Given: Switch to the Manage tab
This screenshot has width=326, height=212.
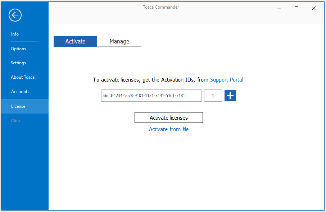Looking at the screenshot, I should [119, 41].
